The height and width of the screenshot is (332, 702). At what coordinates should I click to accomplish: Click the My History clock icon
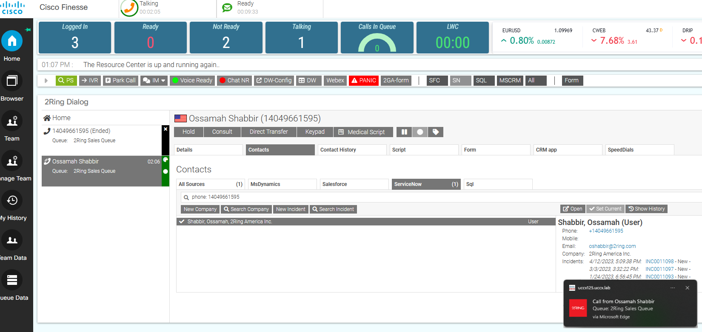[12, 200]
